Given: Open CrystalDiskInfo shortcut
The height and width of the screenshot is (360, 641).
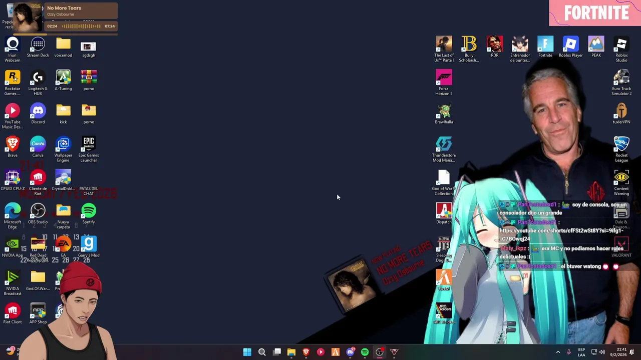Looking at the screenshot, I should click(x=63, y=180).
